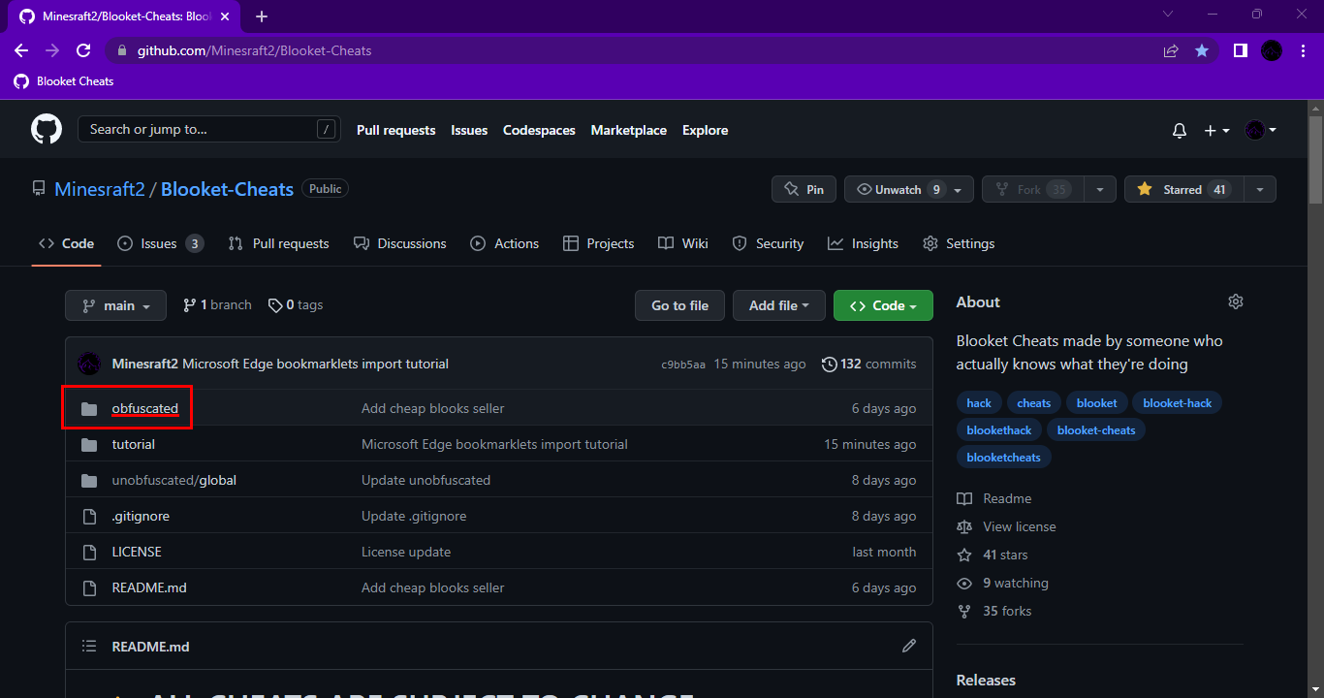Screen dimensions: 1324x698
Task: Switch to the Security tab
Action: (769, 243)
